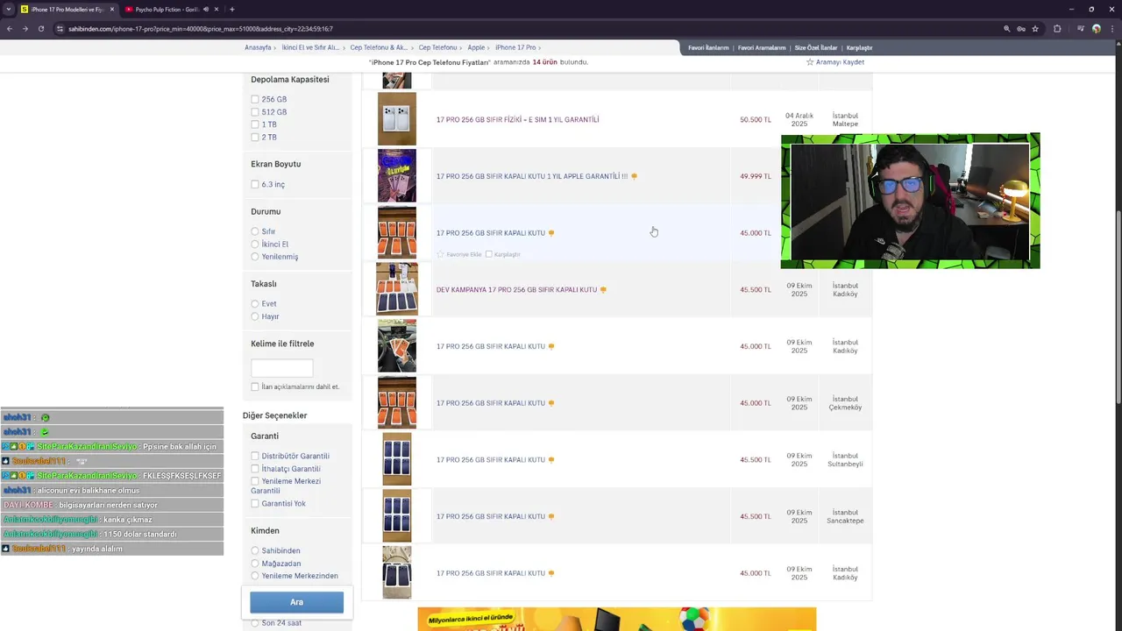Open saved passwords key icon
The width and height of the screenshot is (1122, 631).
click(1021, 29)
